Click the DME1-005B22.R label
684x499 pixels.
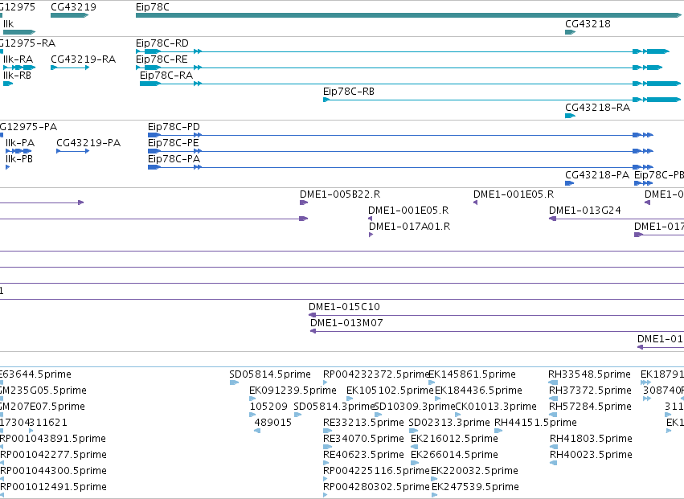point(340,194)
